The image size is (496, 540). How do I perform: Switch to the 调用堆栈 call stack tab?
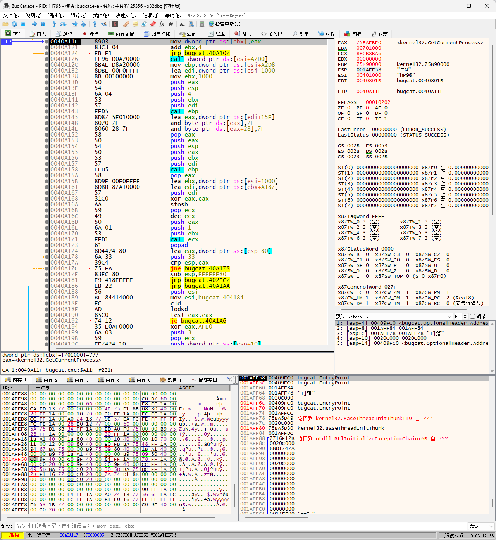(x=157, y=34)
